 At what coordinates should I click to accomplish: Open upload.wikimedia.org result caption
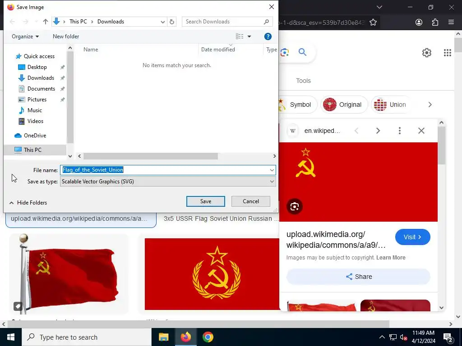tap(79, 219)
